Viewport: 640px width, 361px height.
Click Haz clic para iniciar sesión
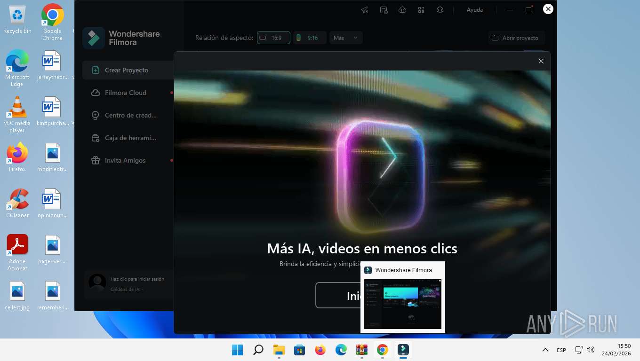[137, 279]
